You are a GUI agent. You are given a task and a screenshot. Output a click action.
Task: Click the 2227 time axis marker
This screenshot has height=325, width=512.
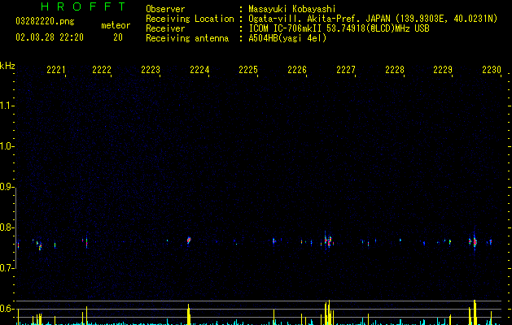[346, 70]
